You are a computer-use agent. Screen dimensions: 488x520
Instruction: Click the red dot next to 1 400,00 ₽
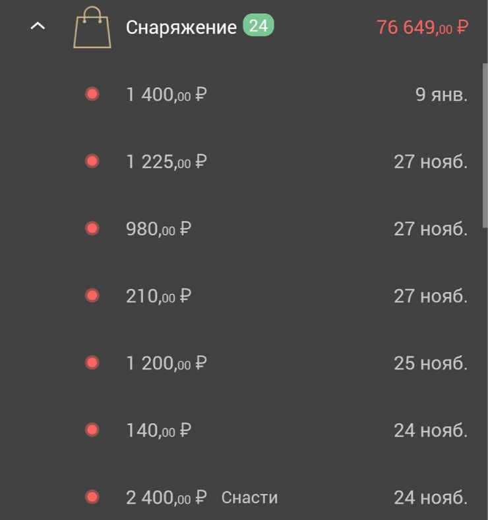(92, 94)
